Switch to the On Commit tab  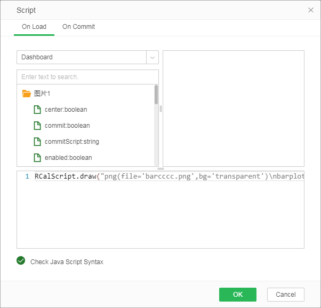(x=78, y=27)
